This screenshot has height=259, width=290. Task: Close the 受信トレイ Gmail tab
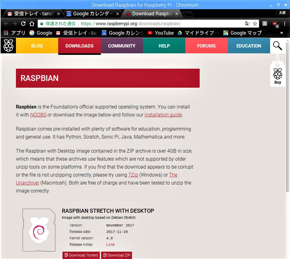click(x=58, y=14)
